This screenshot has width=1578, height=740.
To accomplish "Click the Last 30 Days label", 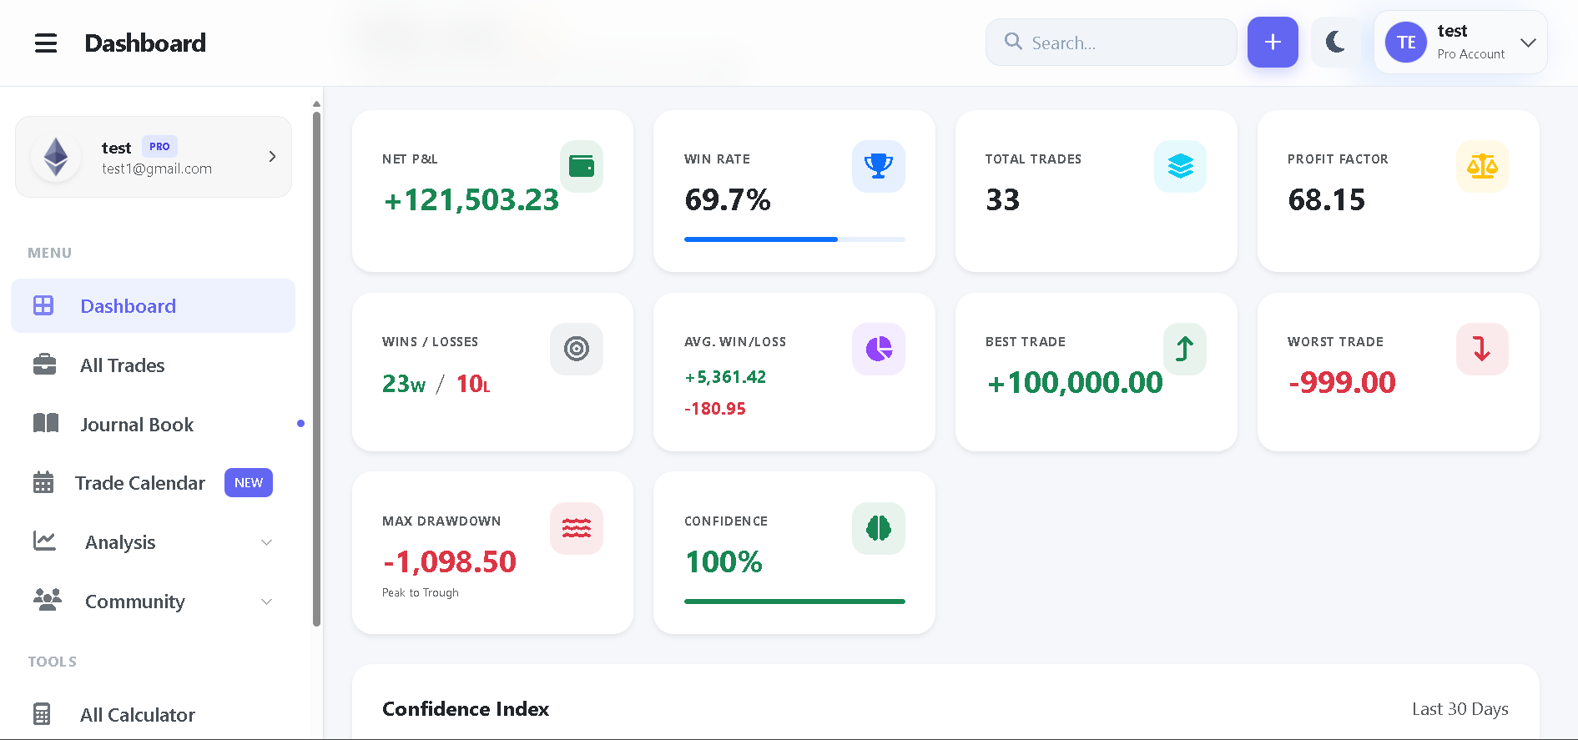I will [1460, 709].
